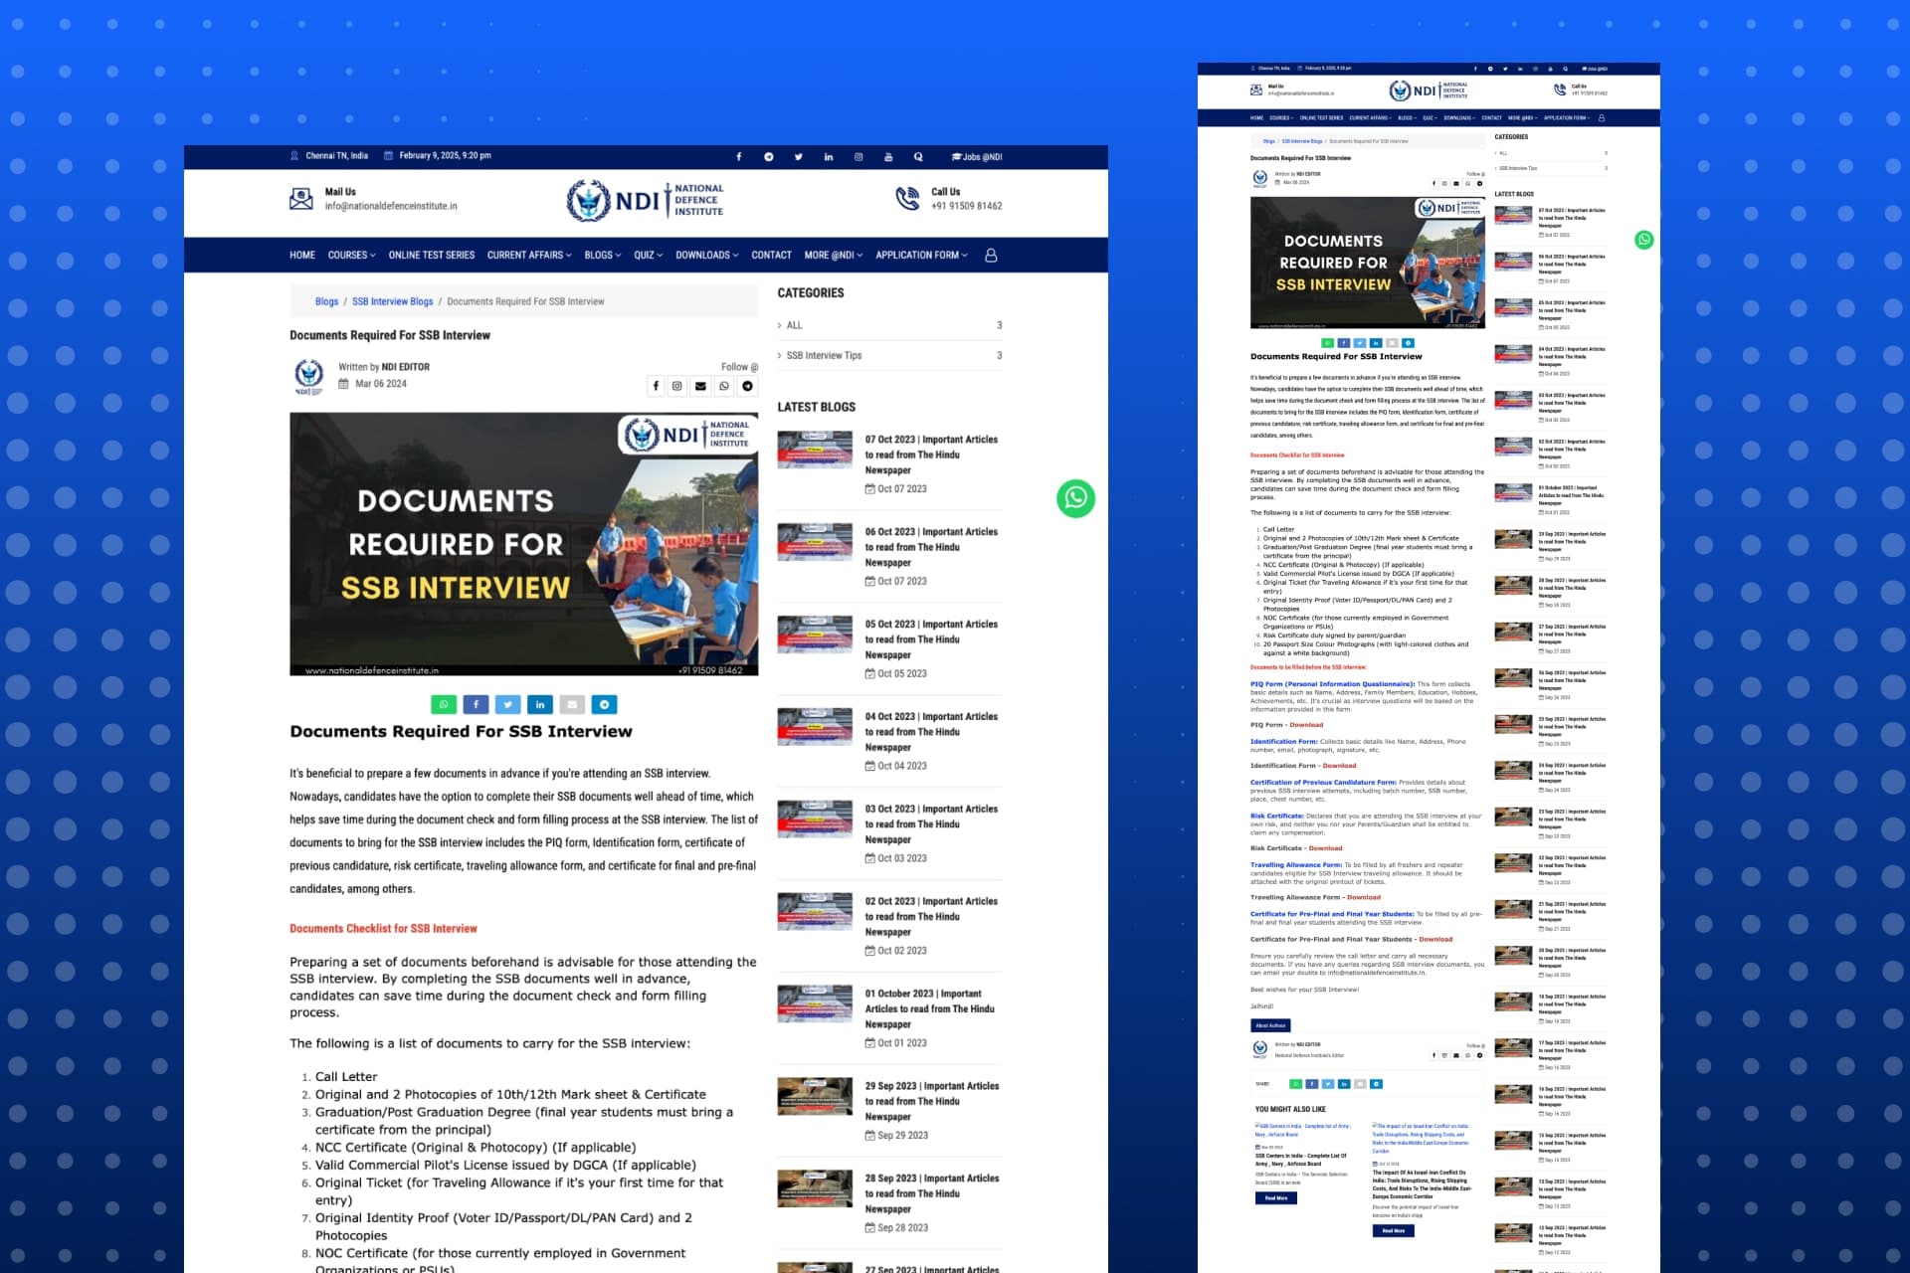Open the SSB Interview Blogs breadcrumb link
The height and width of the screenshot is (1273, 1910).
(x=392, y=301)
